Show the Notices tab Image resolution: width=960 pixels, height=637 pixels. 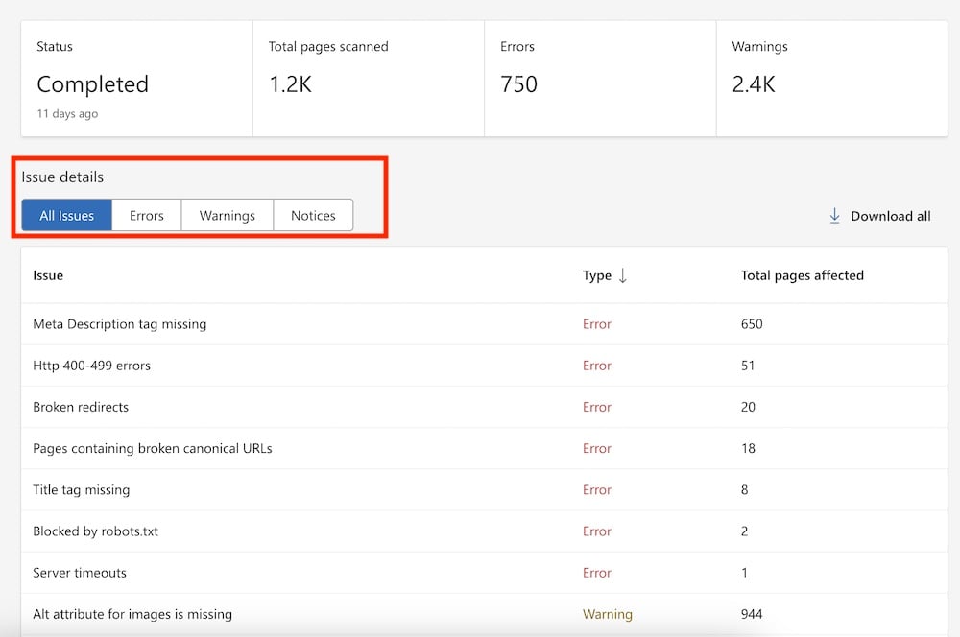pos(313,216)
